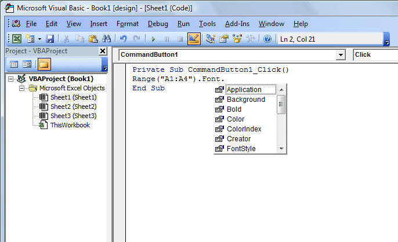Viewport: 398px width, 242px height.
Task: Open Project Explorer from toolbar icon
Action: point(211,39)
